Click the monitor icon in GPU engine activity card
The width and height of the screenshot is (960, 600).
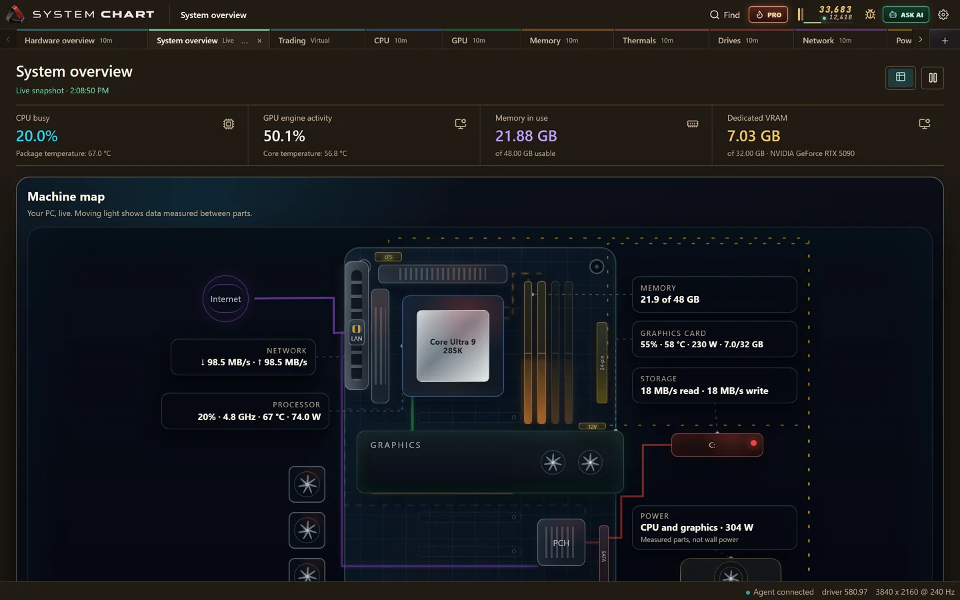tap(461, 124)
